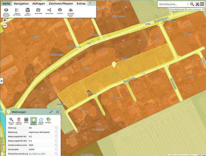Image resolution: width=206 pixels, height=156 pixels.
Task: Expand the collapsed left sidebar arrow
Action: coord(2,81)
